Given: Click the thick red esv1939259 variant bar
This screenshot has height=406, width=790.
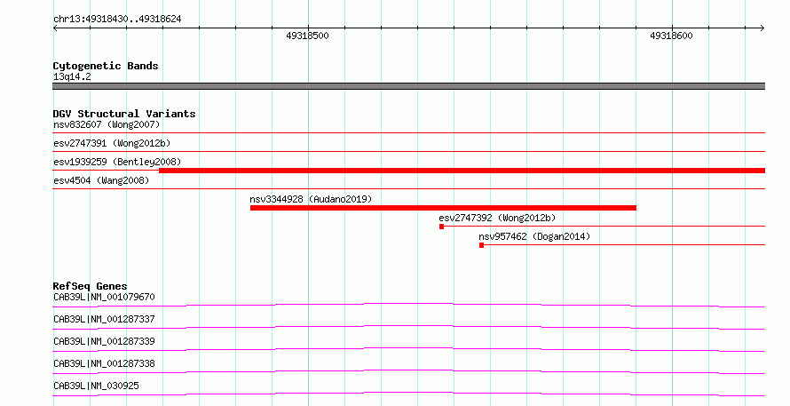Looking at the screenshot, I should pyautogui.click(x=462, y=171).
